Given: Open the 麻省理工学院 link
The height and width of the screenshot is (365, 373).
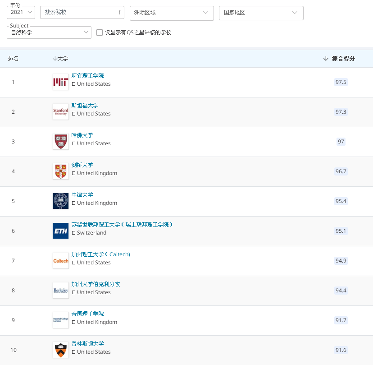Looking at the screenshot, I should [x=87, y=76].
